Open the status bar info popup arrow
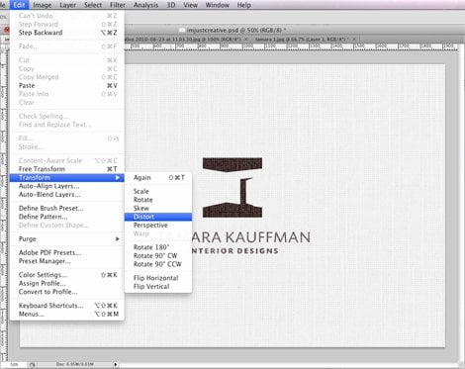 click(x=116, y=364)
